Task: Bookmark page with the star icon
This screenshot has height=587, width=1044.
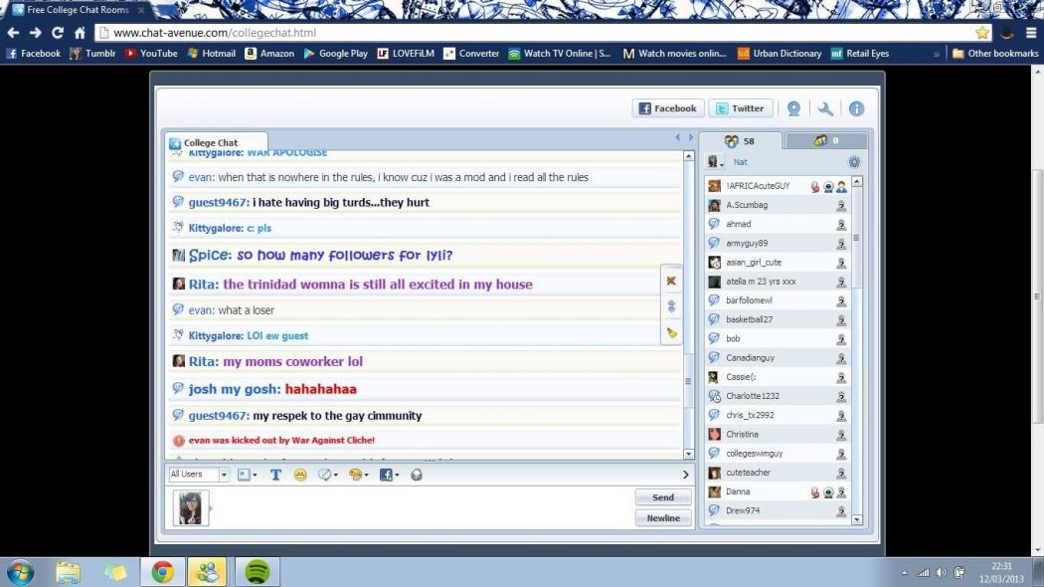Action: (x=982, y=33)
